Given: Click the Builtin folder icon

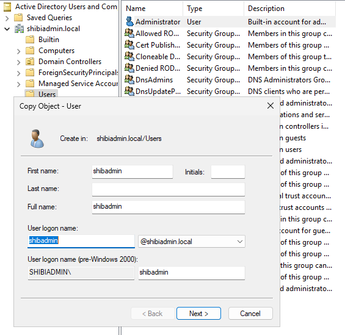Looking at the screenshot, I should coord(30,40).
